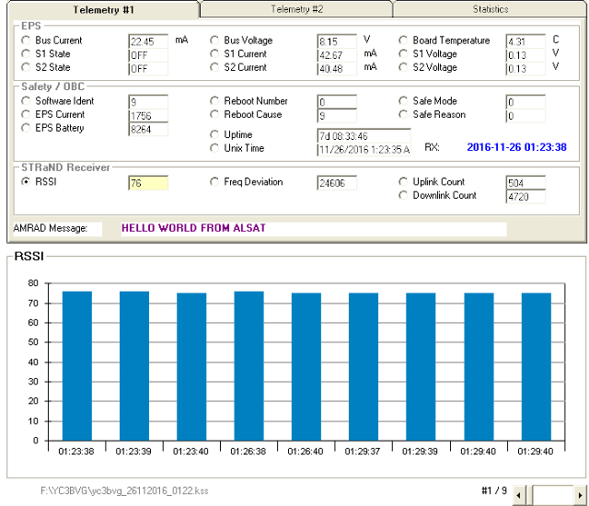Click the Uptime field 7d 08:33:46
The image size is (589, 506).
[x=364, y=136]
